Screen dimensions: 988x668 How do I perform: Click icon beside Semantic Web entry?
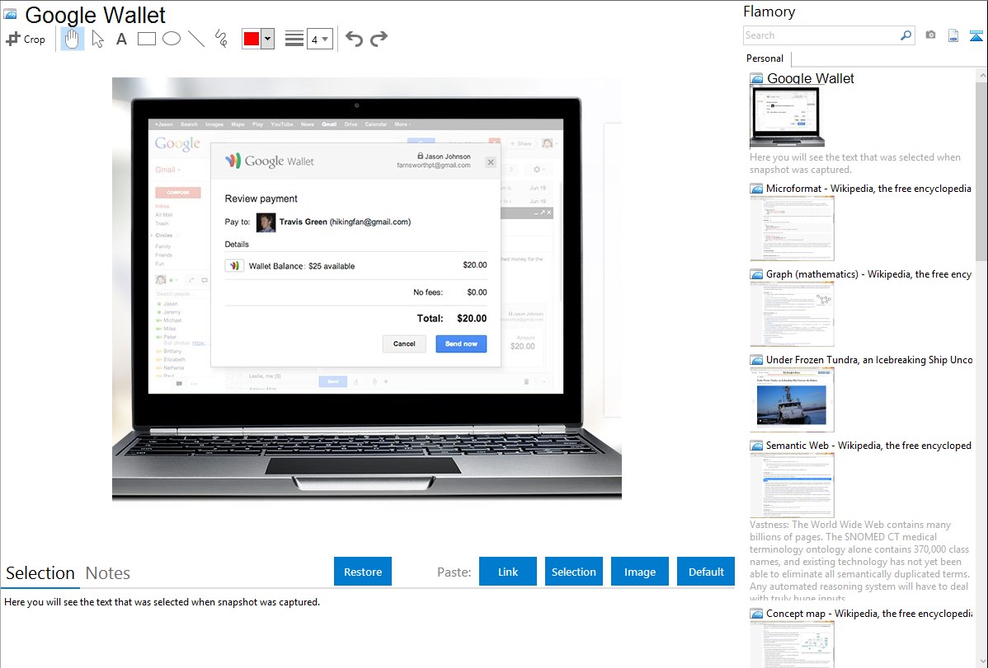click(756, 445)
